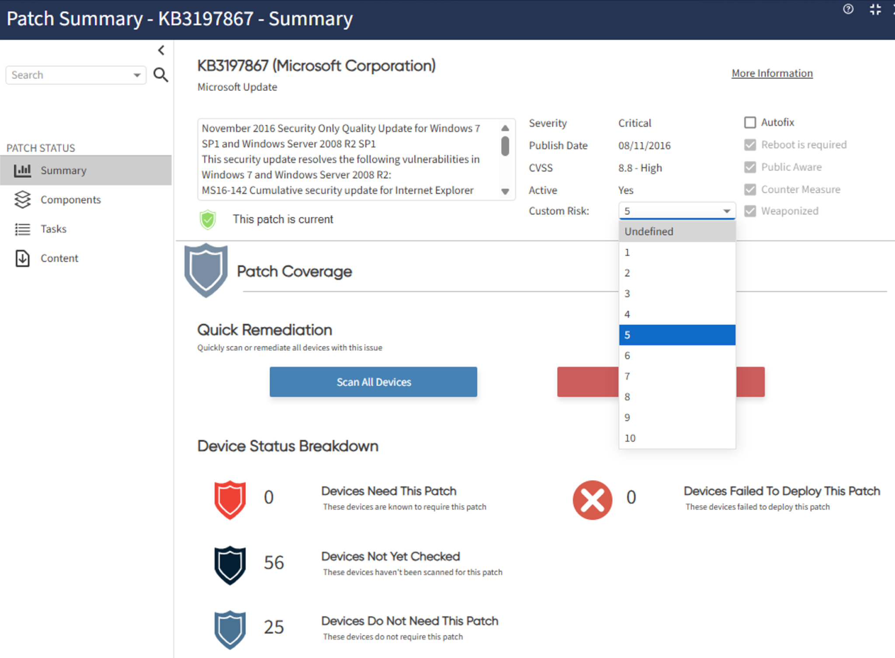Click the search magnifier icon
This screenshot has height=658, width=895.
tap(161, 75)
